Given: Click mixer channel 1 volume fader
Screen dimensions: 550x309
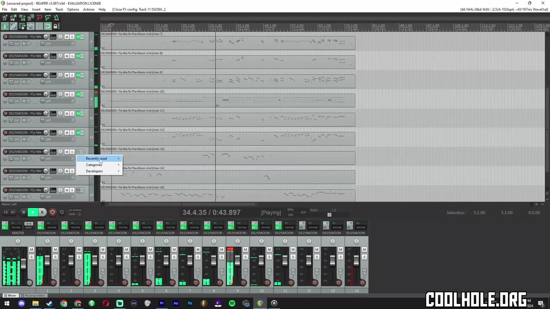Looking at the screenshot, I should pos(47,260).
